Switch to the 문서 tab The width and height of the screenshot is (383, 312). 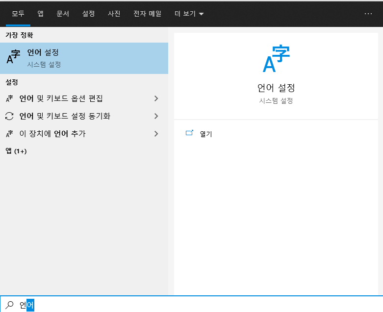[63, 14]
